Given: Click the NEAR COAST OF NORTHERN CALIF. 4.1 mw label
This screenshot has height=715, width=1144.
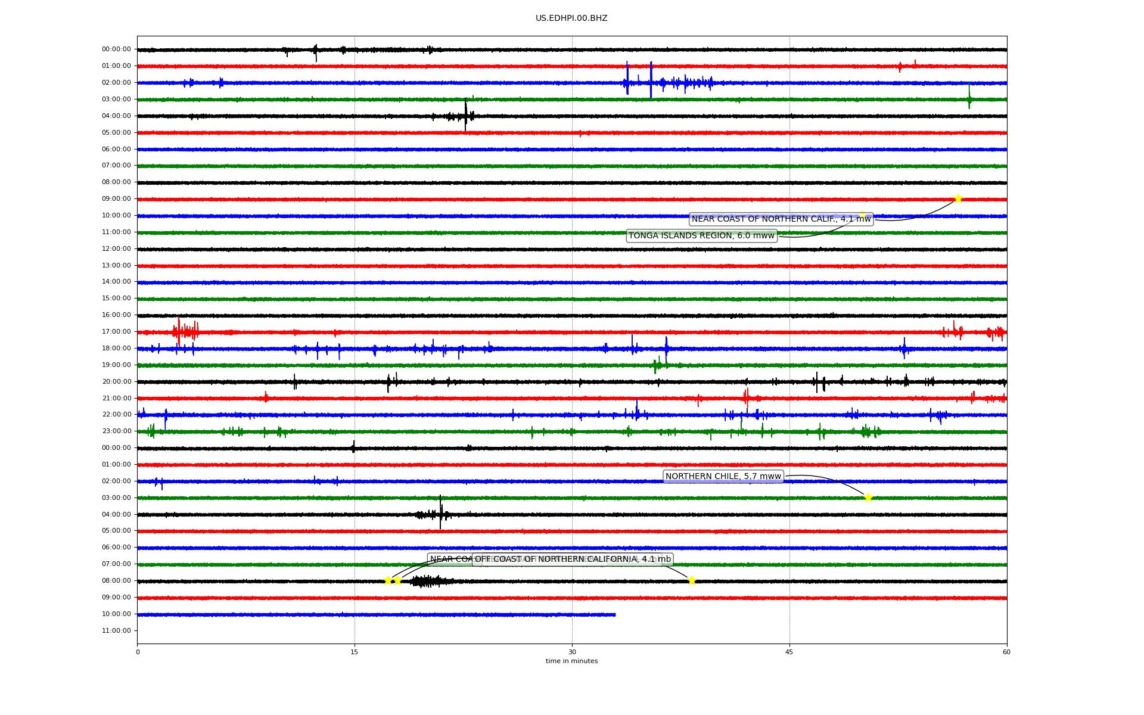Looking at the screenshot, I should tap(781, 219).
